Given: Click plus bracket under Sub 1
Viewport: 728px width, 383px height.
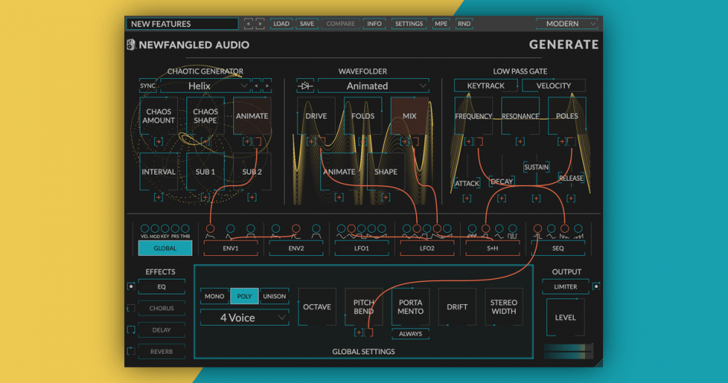Looking at the screenshot, I should [205, 198].
